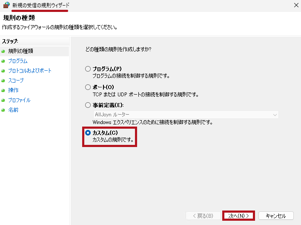Viewport: 301px width, 225px height.
Task: Click the TCP または UDP description text
Action: 146,95
